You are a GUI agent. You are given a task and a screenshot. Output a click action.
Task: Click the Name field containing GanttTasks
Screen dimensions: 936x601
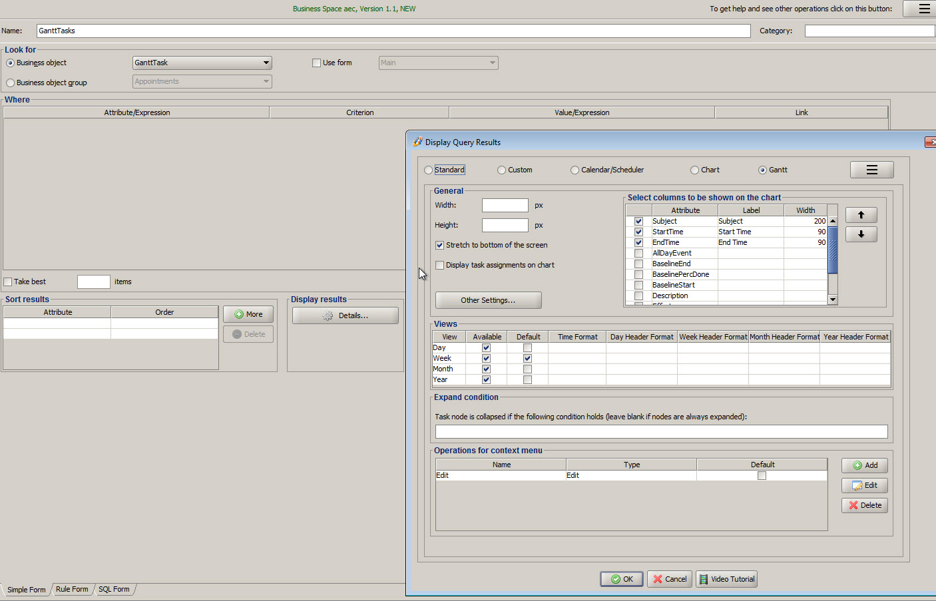point(393,31)
